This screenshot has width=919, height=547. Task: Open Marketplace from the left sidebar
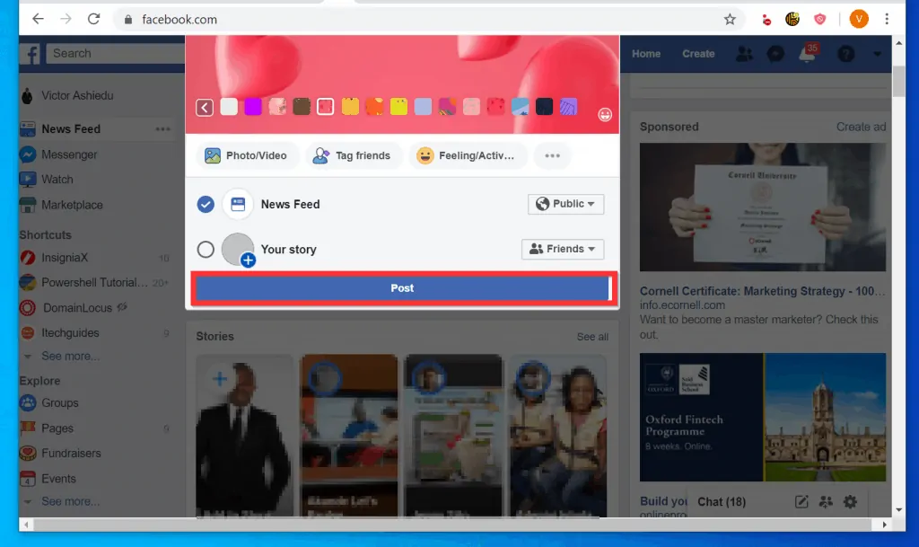tap(71, 205)
